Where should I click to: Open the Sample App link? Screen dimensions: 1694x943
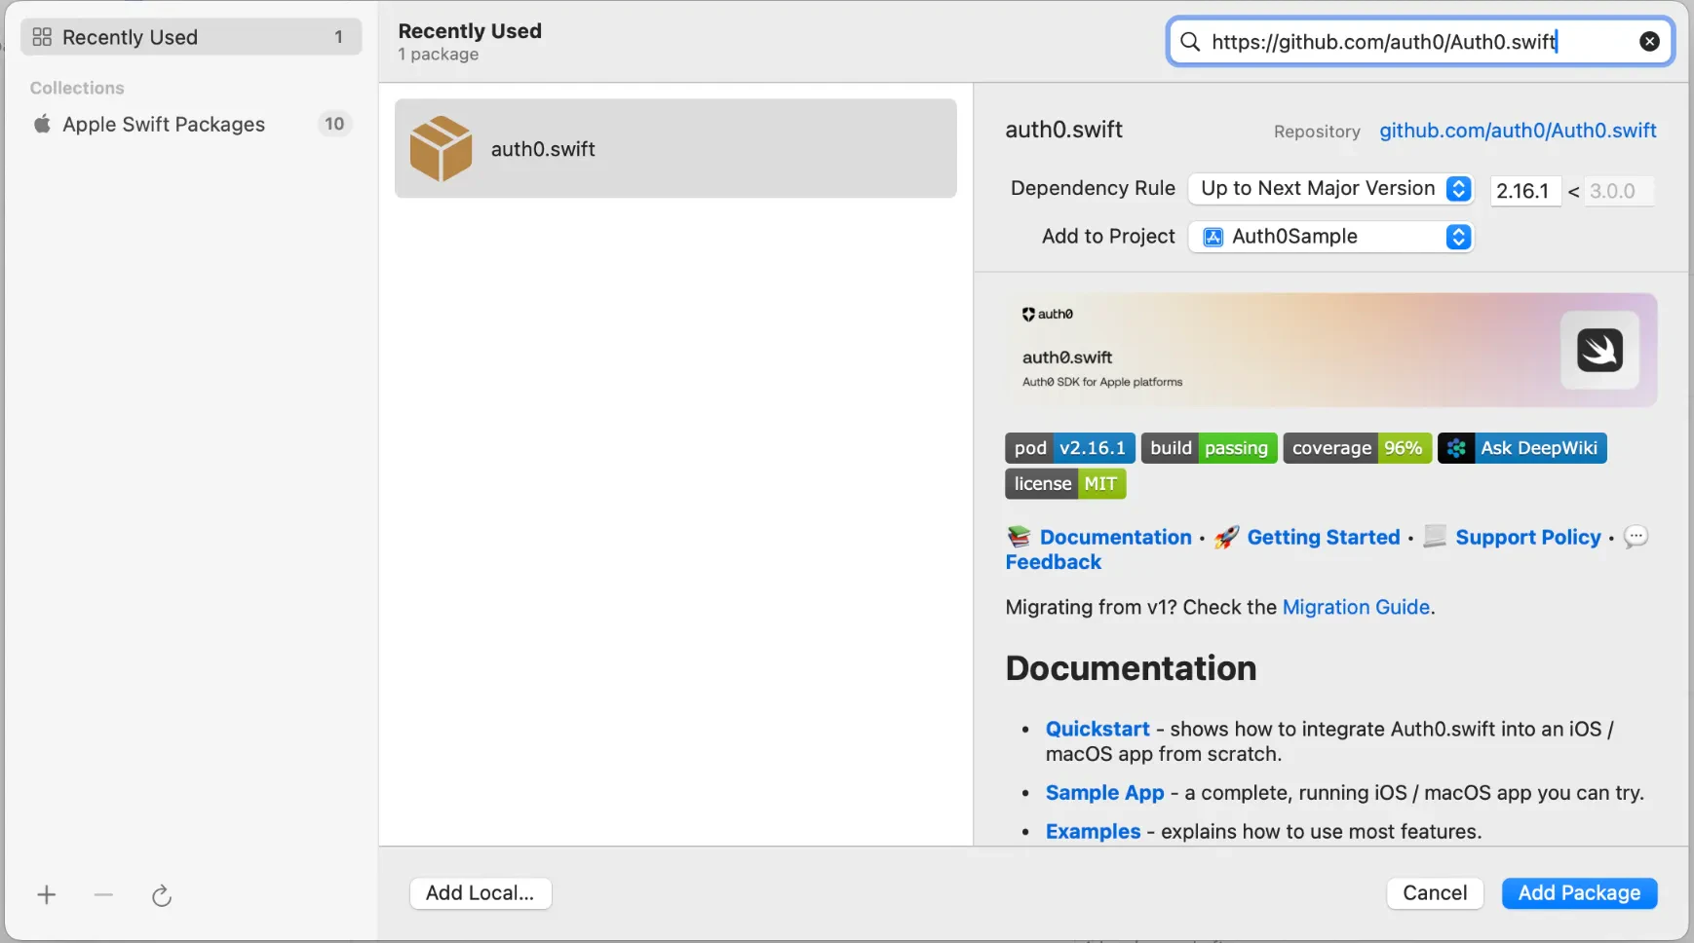point(1104,793)
